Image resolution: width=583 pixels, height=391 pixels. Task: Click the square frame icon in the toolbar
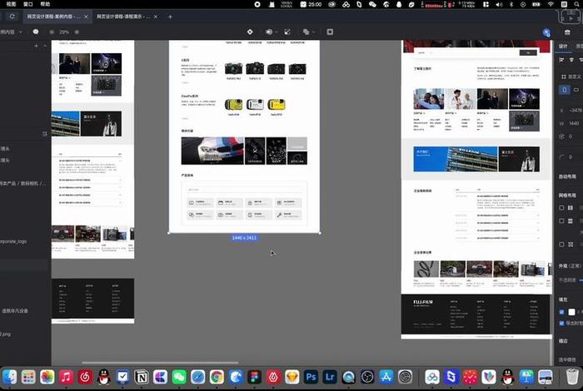point(330,32)
